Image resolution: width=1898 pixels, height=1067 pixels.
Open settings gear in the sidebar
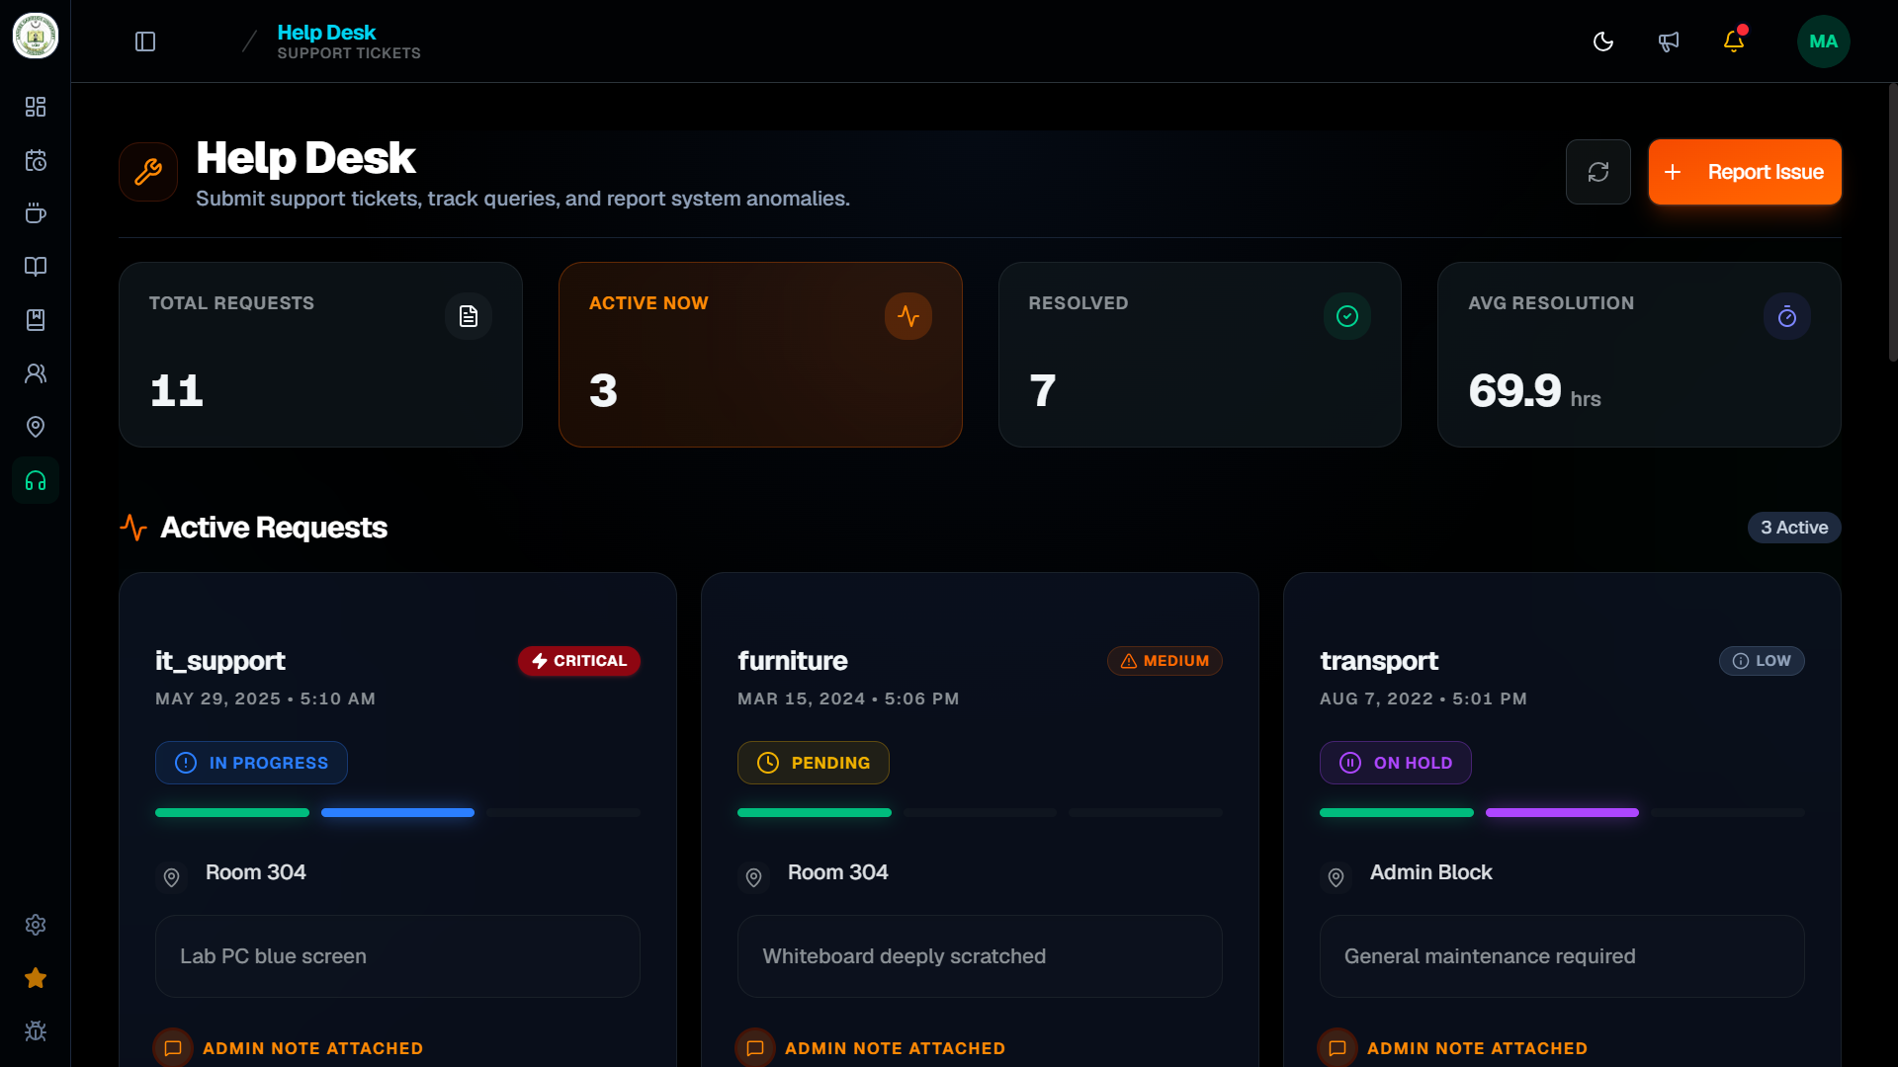click(36, 925)
